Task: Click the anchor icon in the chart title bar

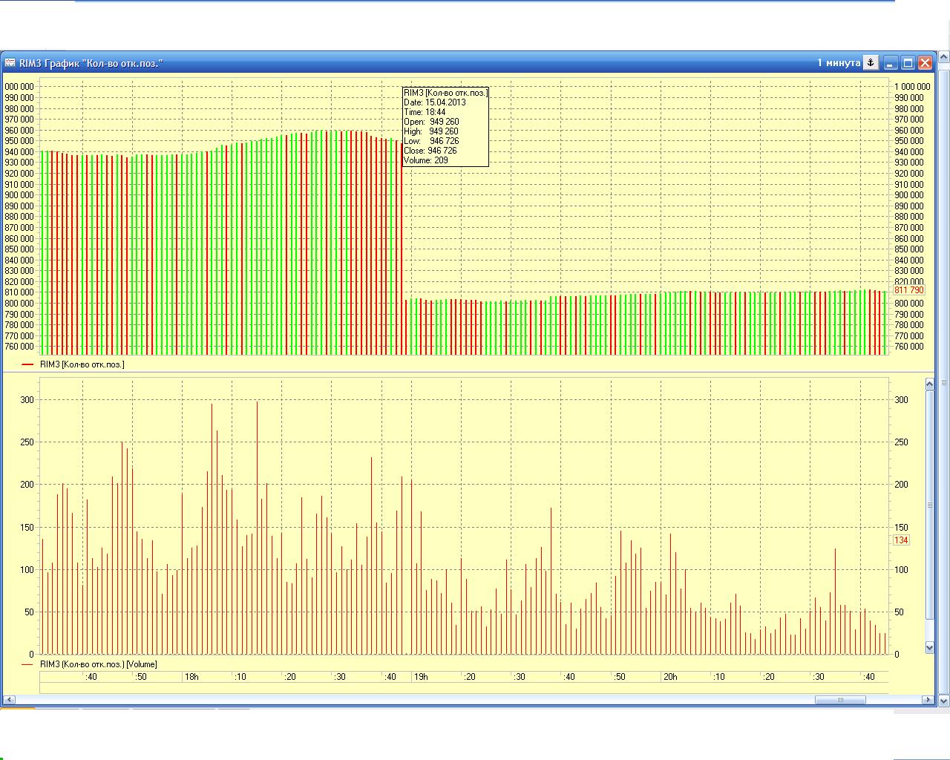Action: point(871,63)
